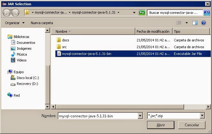Select the src folder name

64,47
